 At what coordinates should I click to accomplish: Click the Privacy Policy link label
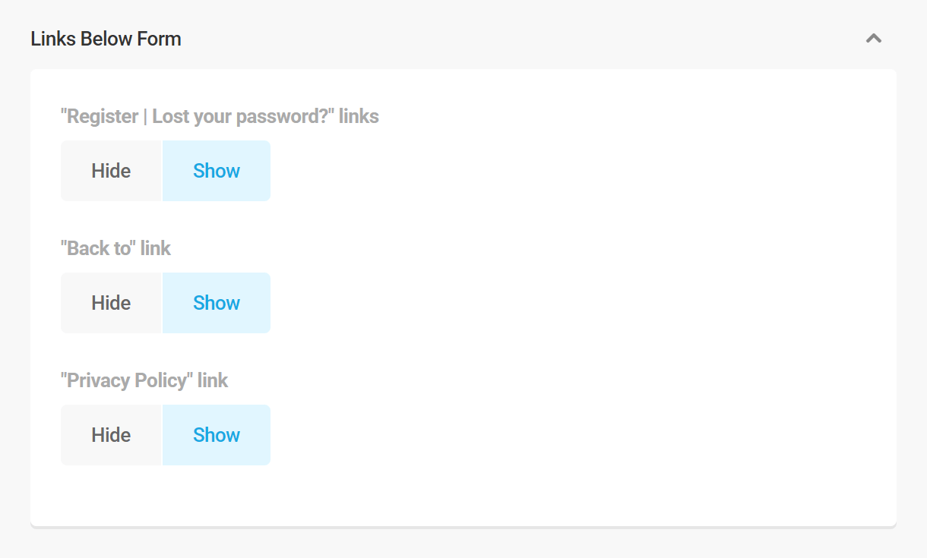click(144, 380)
